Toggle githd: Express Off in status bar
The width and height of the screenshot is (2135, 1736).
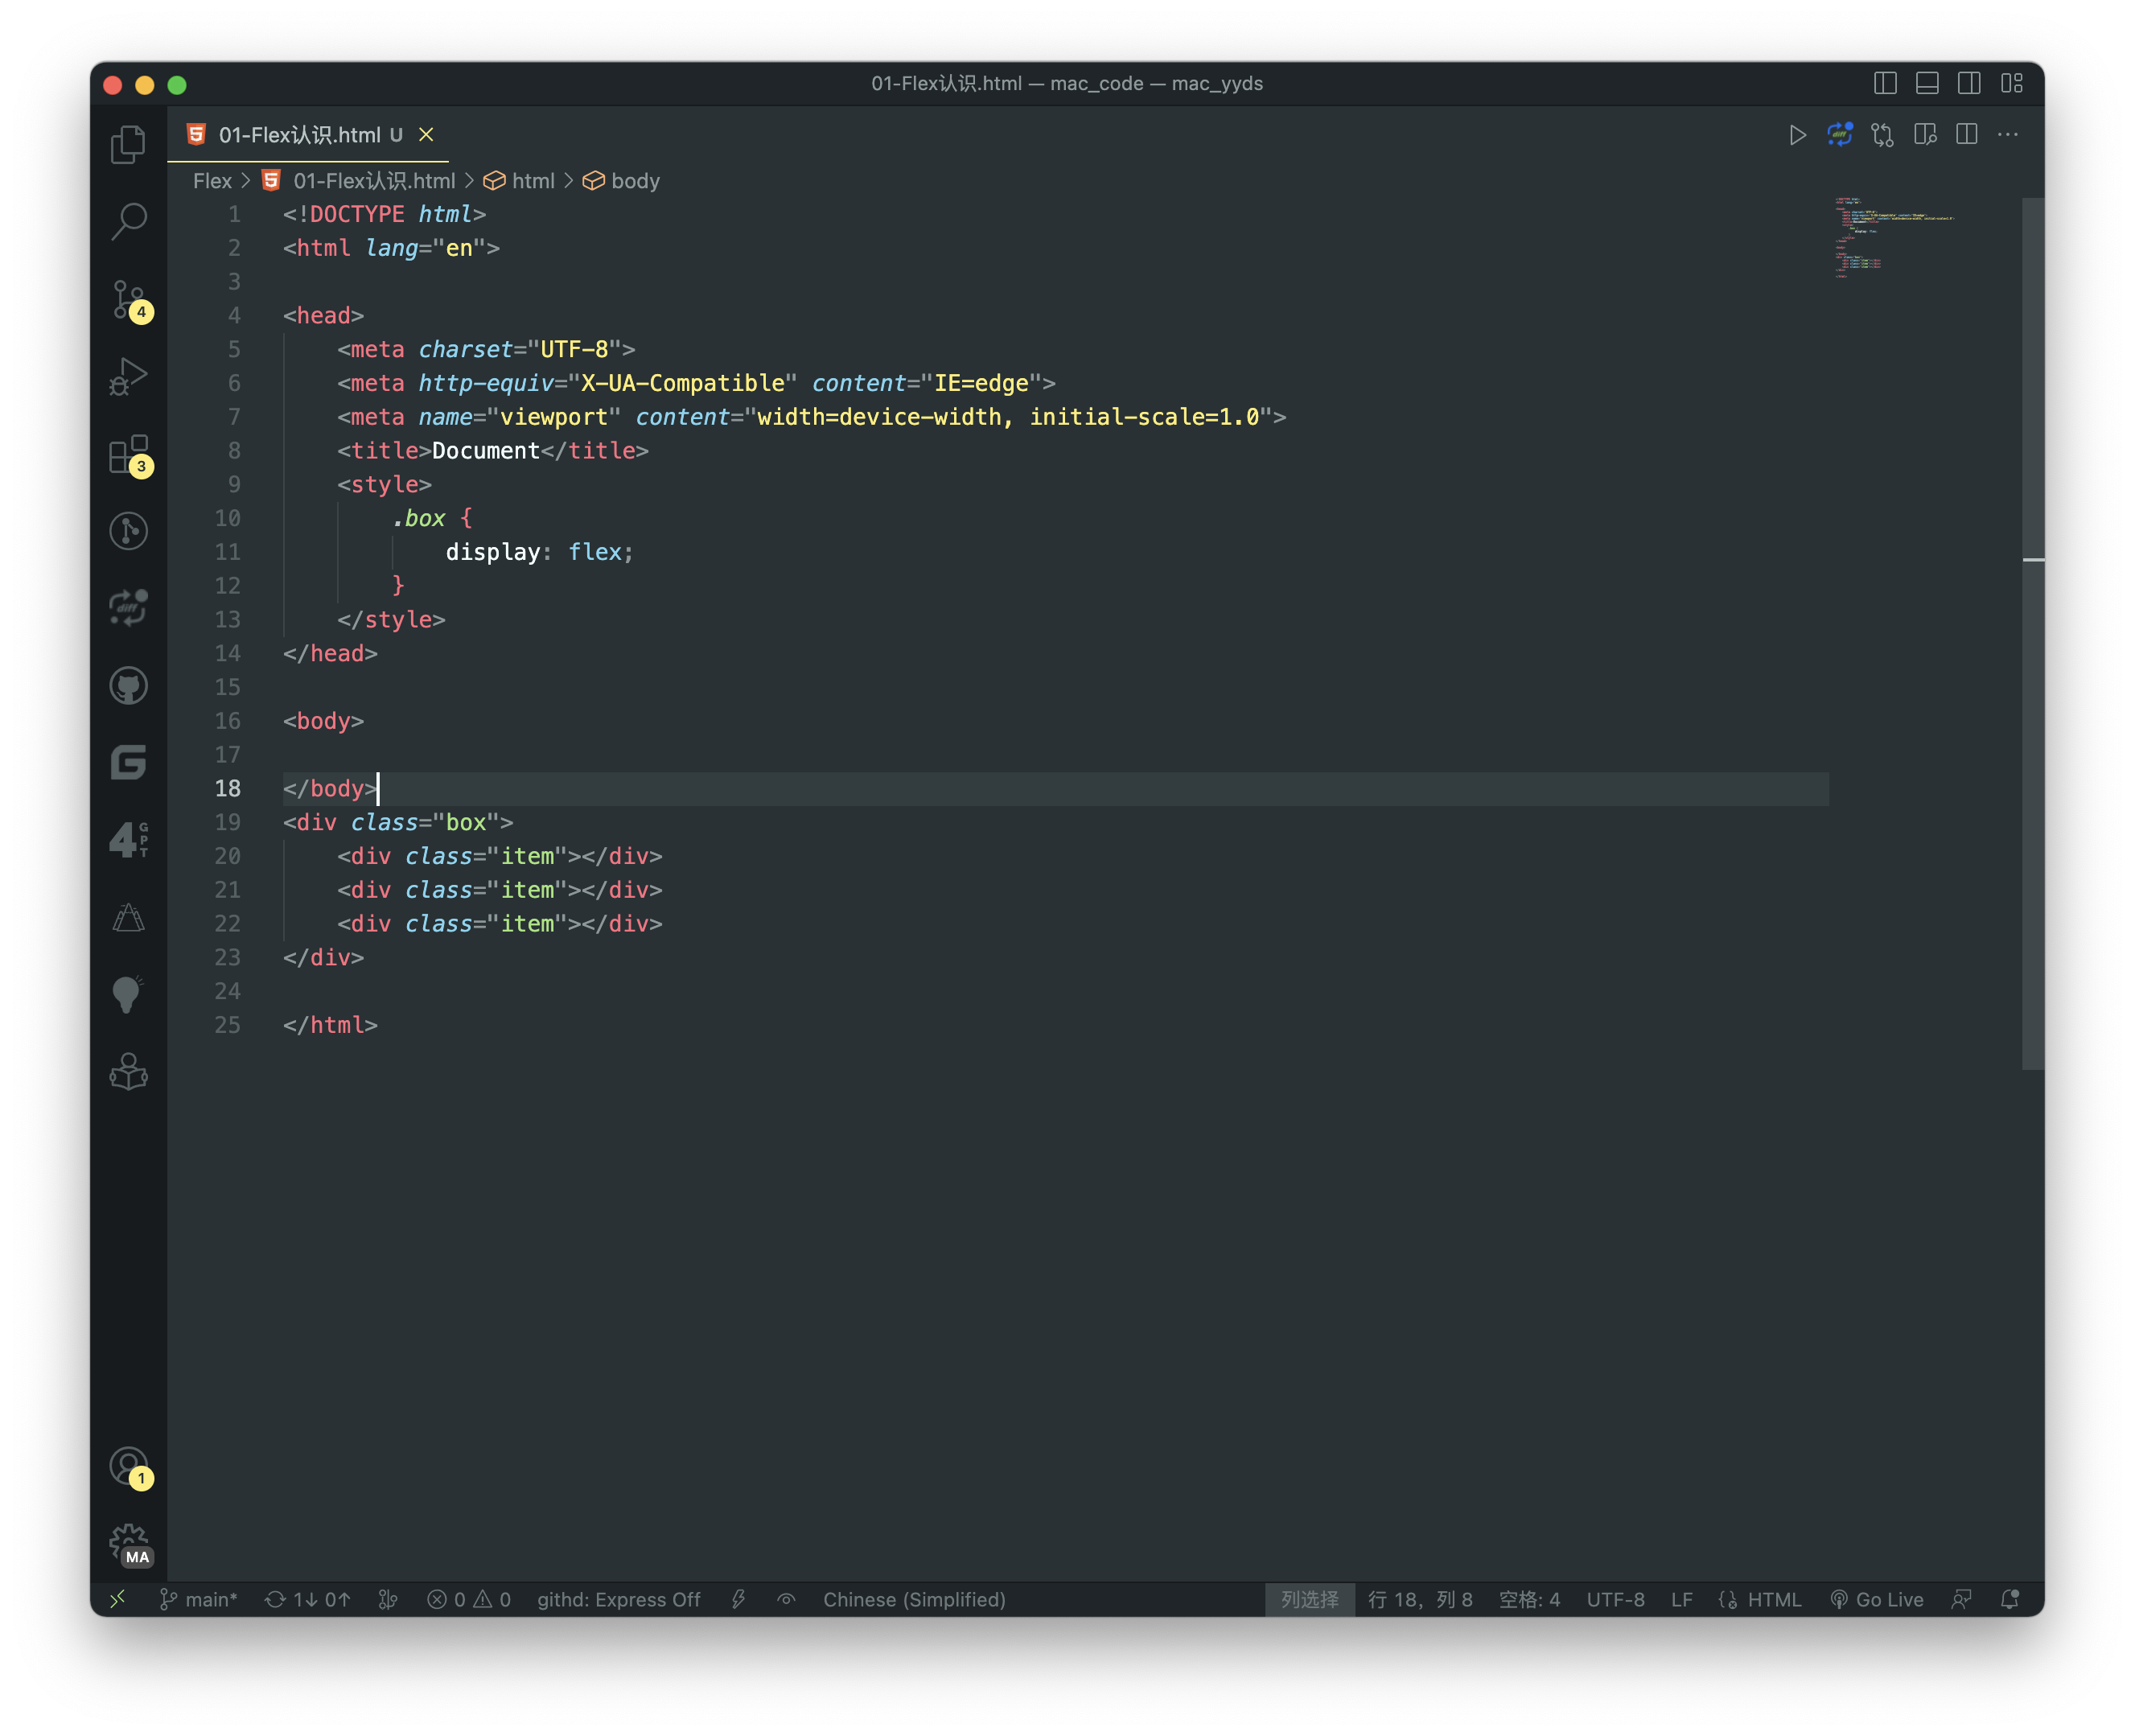click(x=619, y=1599)
